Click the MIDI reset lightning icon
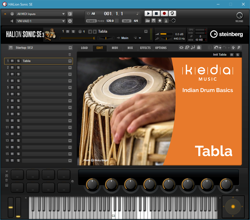Viewport: 250px width, 220px height. click(233, 47)
